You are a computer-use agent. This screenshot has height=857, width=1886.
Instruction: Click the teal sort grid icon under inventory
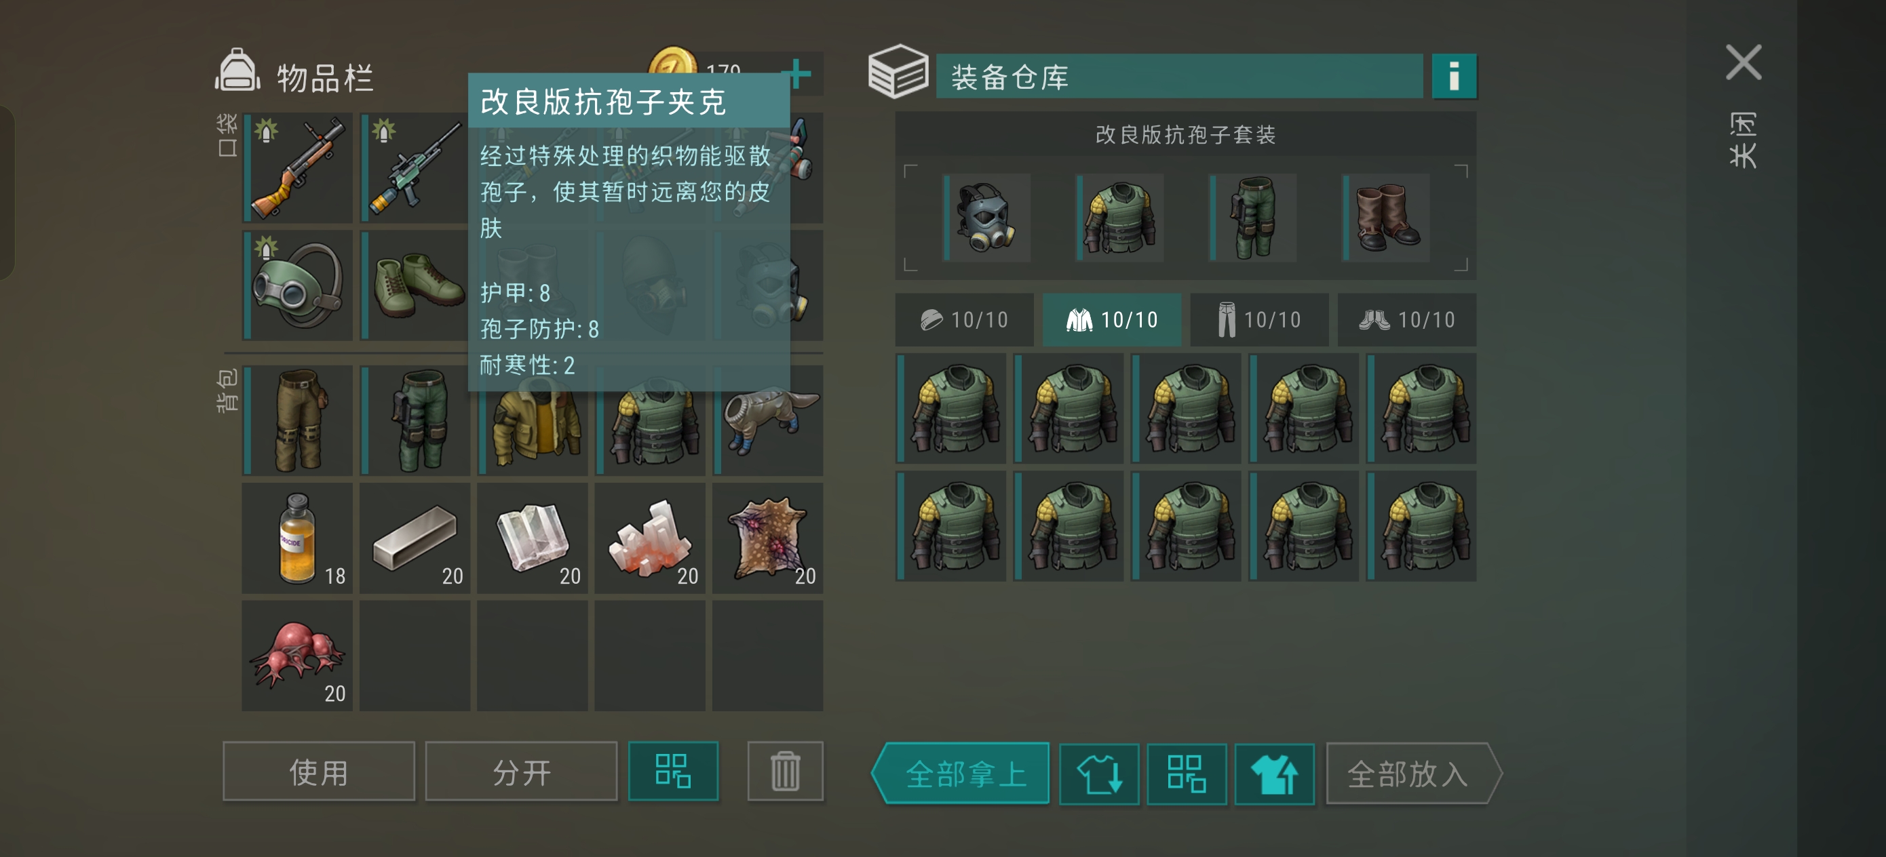673,772
